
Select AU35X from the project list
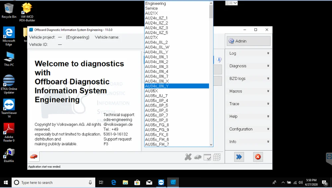point(177,91)
